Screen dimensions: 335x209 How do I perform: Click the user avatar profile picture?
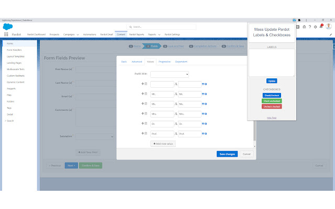(x=329, y=26)
